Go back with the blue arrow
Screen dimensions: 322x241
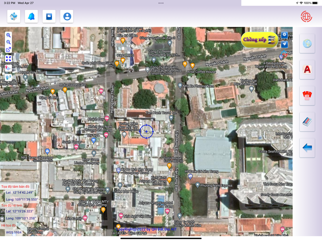307,148
